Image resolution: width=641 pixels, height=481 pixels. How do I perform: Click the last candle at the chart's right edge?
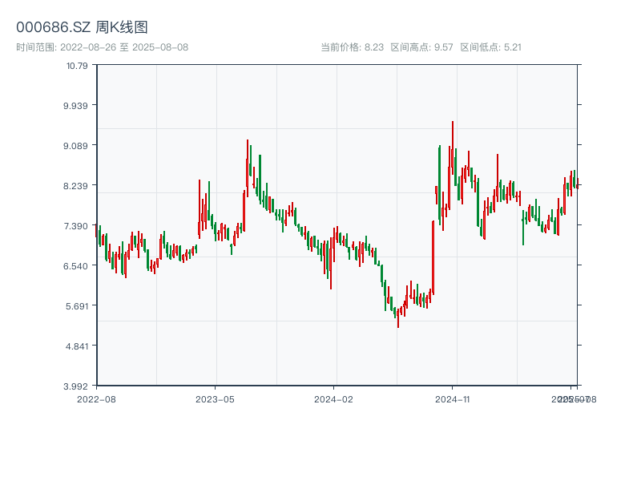point(577,184)
